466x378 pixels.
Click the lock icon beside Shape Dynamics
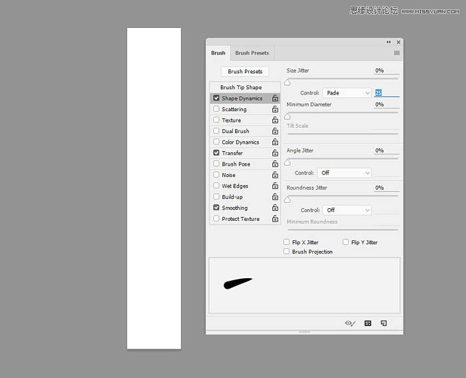(x=275, y=98)
